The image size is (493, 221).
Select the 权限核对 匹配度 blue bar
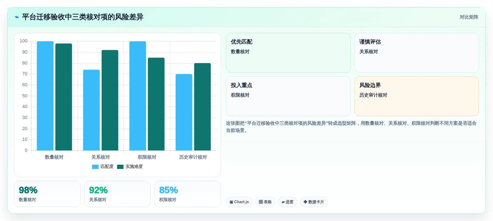click(138, 96)
